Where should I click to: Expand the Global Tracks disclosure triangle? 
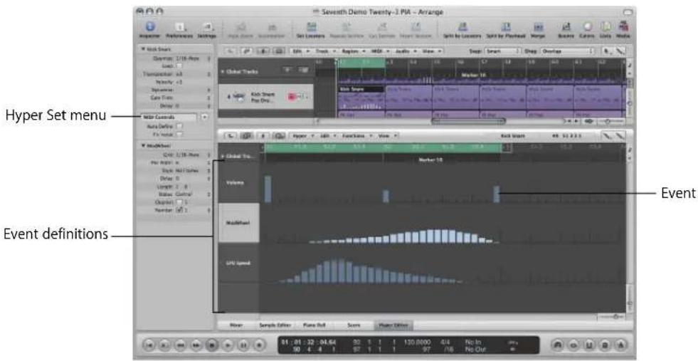[223, 72]
